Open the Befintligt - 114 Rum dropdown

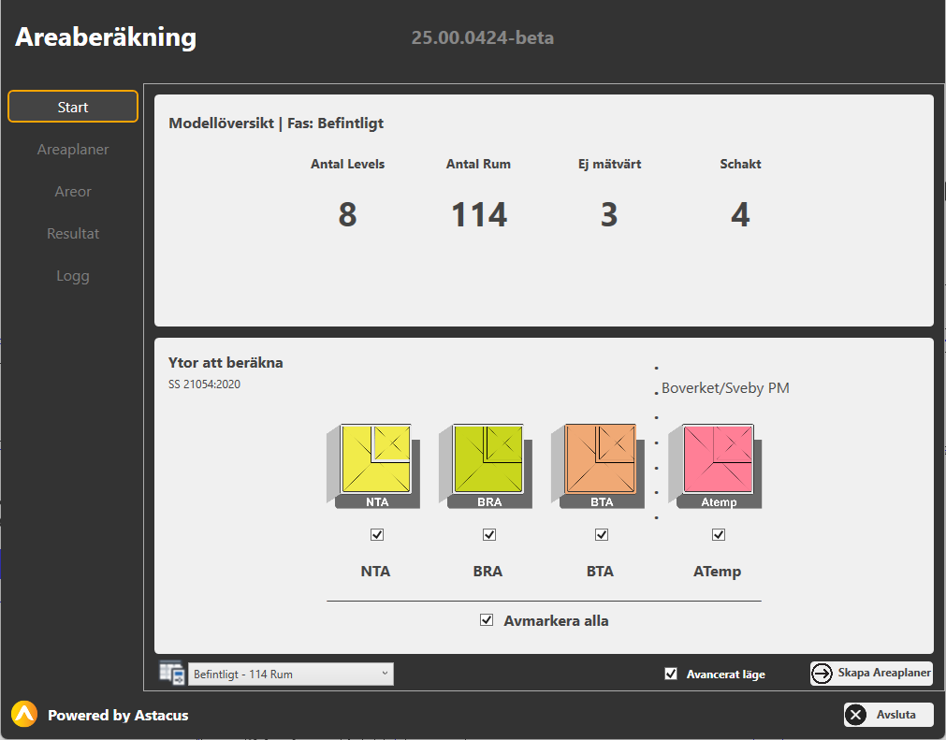291,674
